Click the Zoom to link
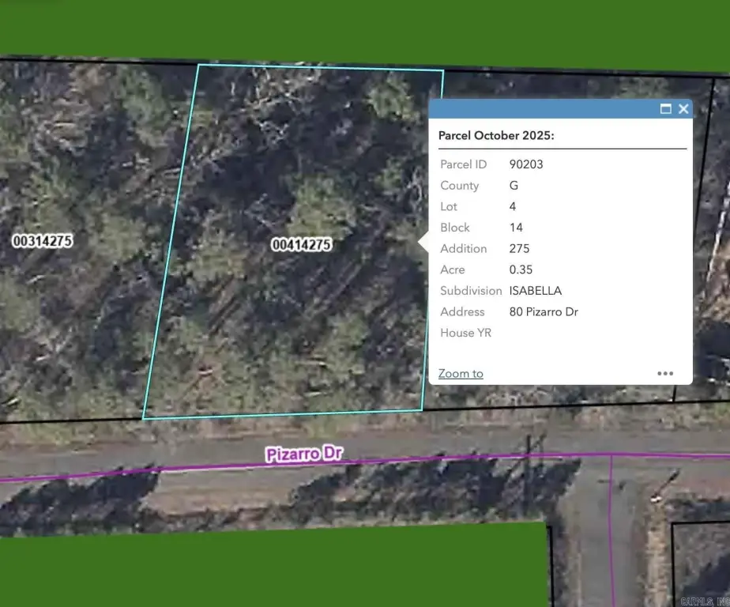 pos(461,374)
